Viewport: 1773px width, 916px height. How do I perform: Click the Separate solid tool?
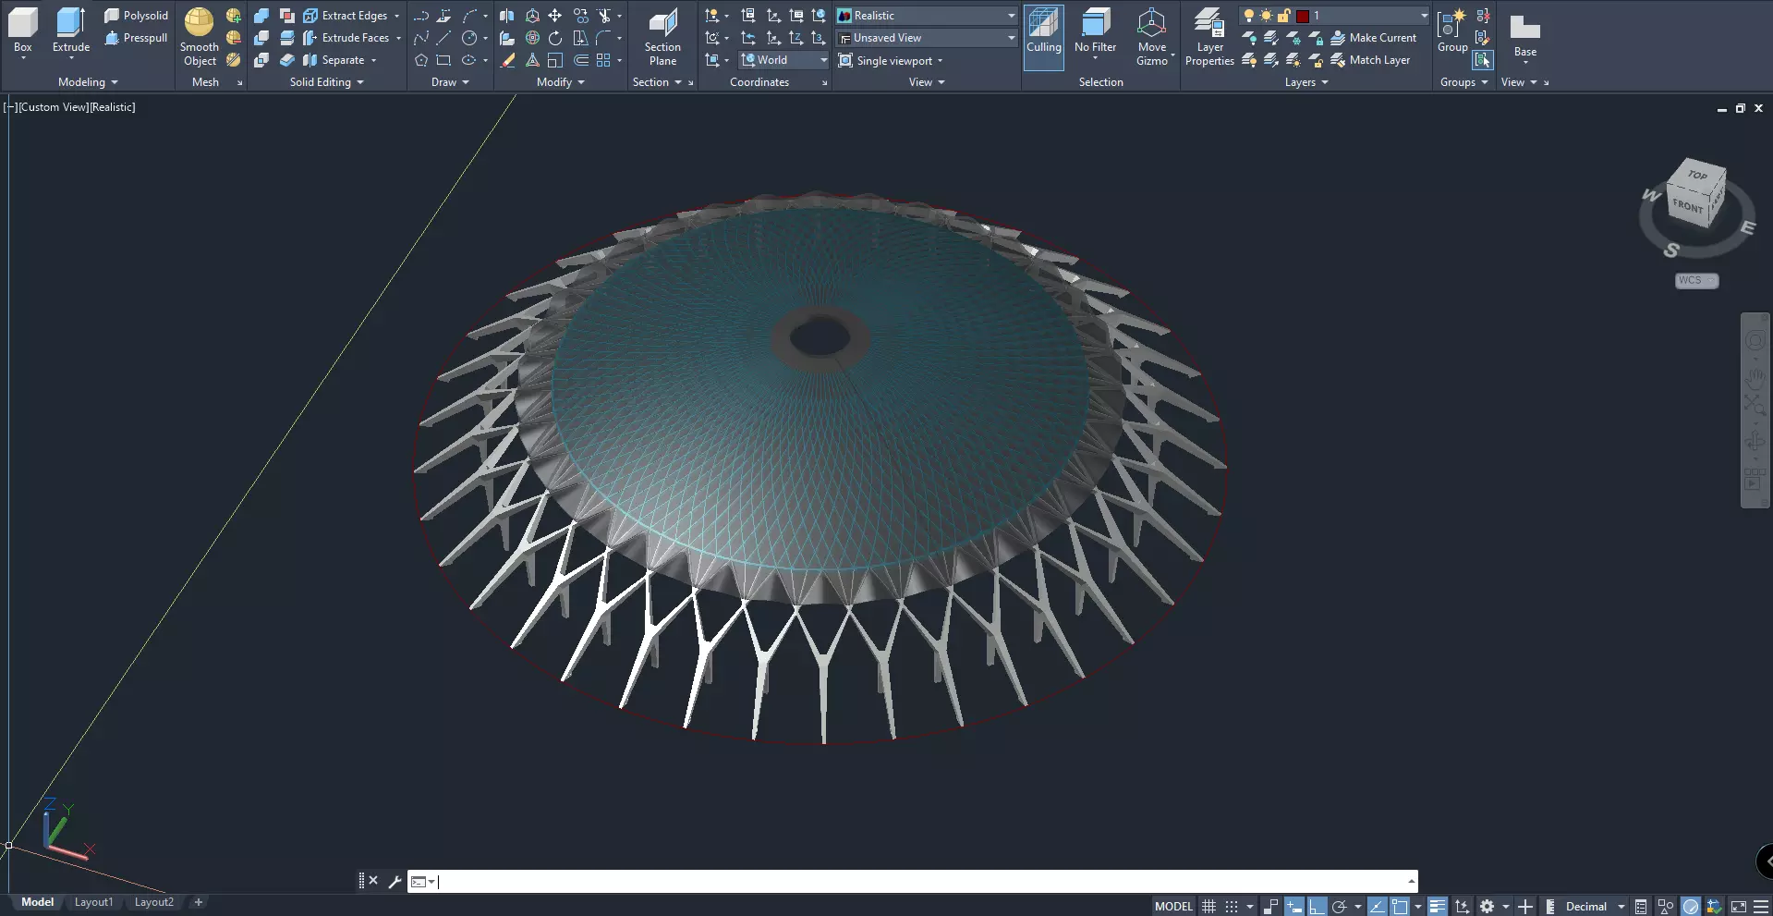[334, 60]
